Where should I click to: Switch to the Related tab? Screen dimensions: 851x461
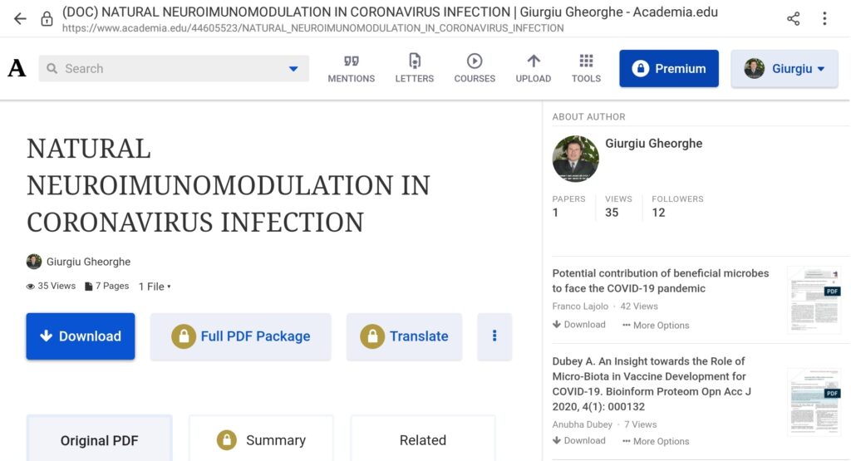click(x=422, y=440)
